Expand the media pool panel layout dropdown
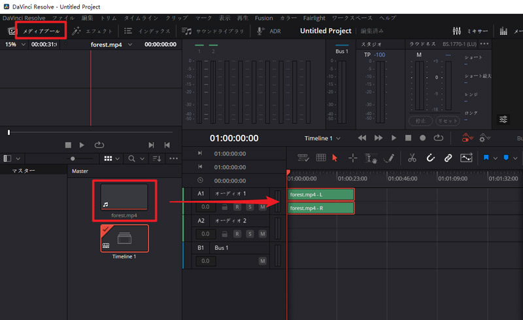 18,158
